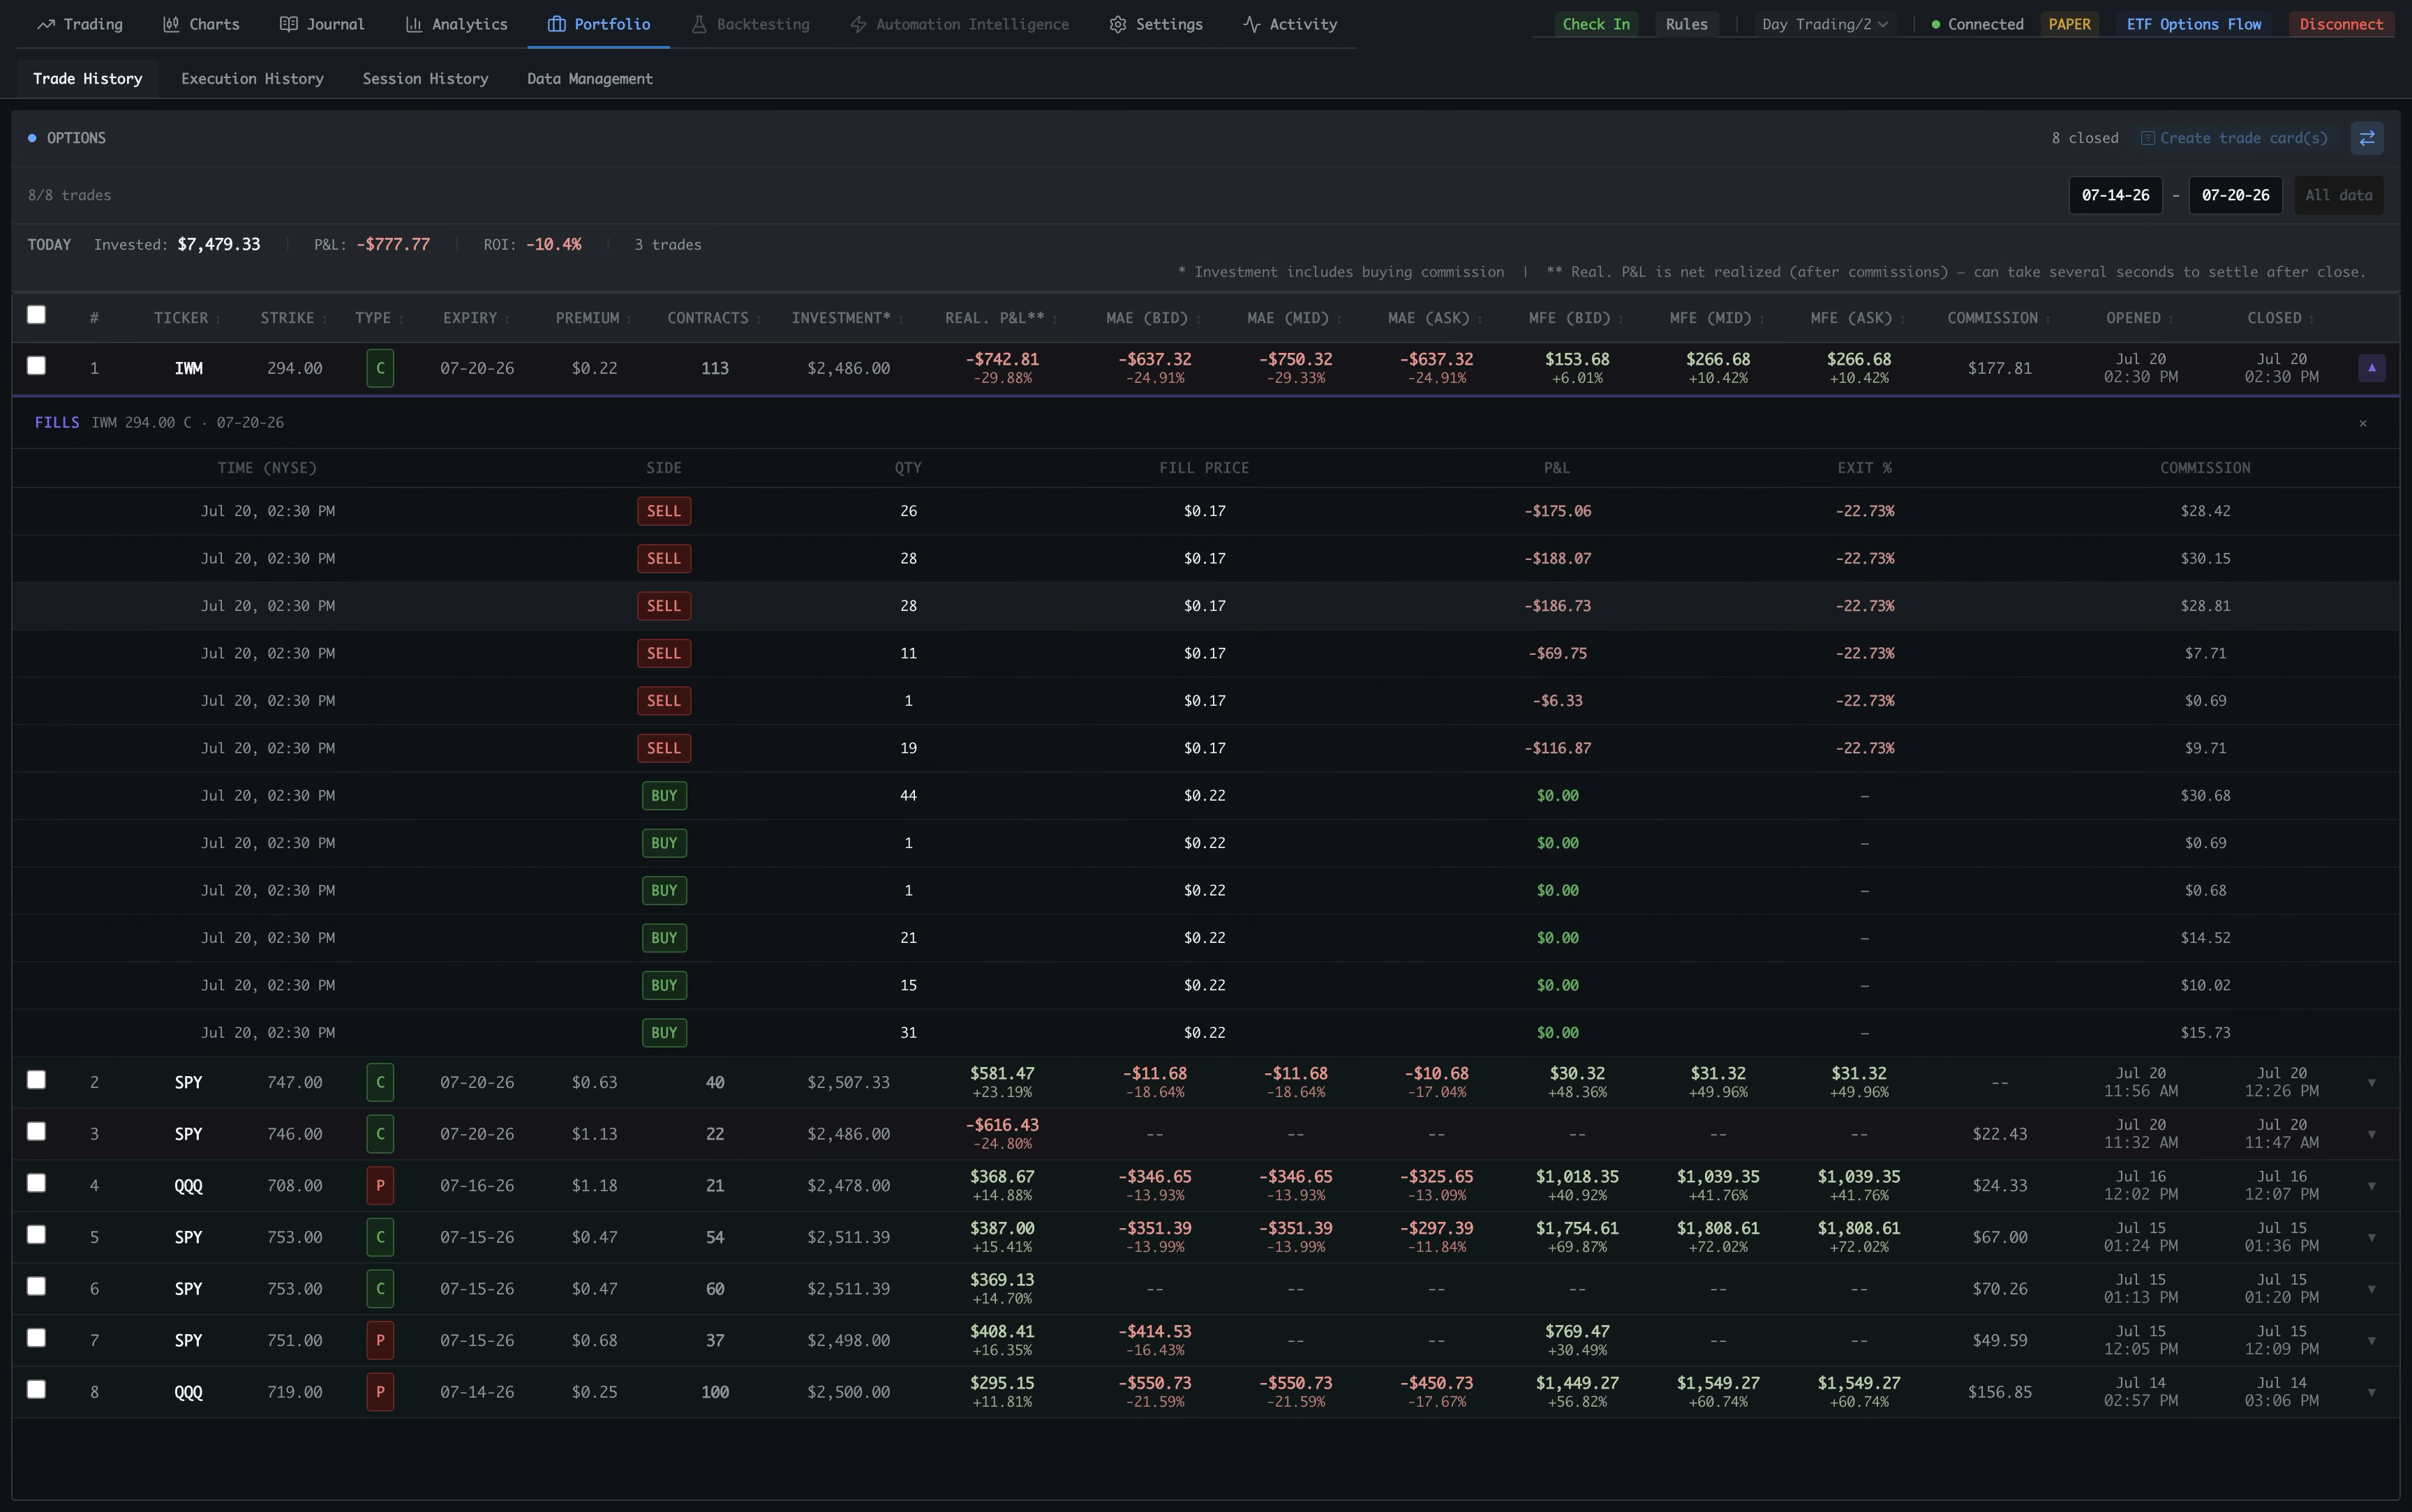Switch to Execution History sub-tab
Image resolution: width=2412 pixels, height=1512 pixels.
(x=252, y=78)
